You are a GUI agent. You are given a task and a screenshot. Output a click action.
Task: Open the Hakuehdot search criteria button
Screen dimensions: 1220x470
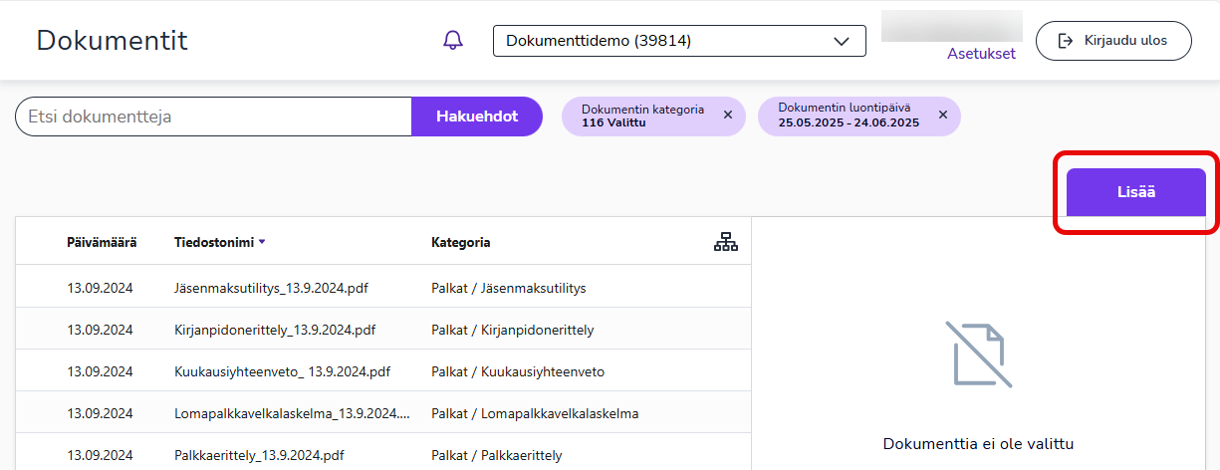point(477,117)
